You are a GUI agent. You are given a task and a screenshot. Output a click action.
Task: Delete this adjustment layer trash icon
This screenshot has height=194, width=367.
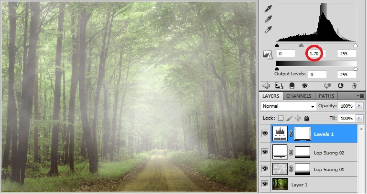click(354, 86)
